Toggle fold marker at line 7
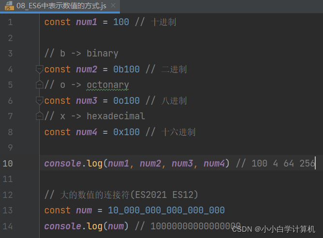The image size is (323, 238). [39, 116]
